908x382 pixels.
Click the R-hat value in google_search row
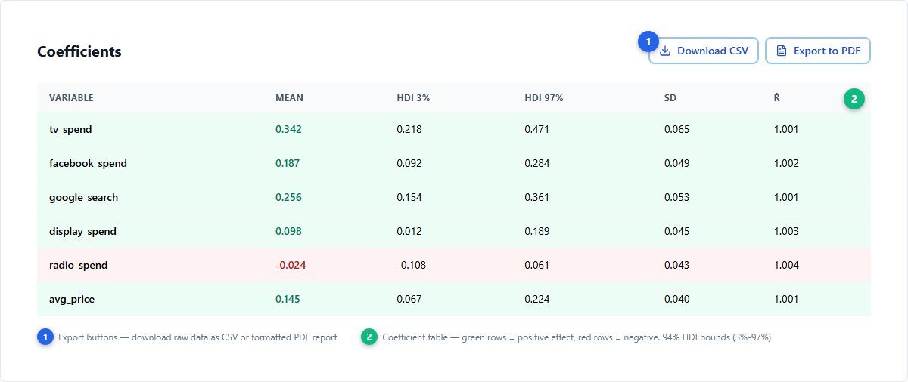pyautogui.click(x=786, y=197)
